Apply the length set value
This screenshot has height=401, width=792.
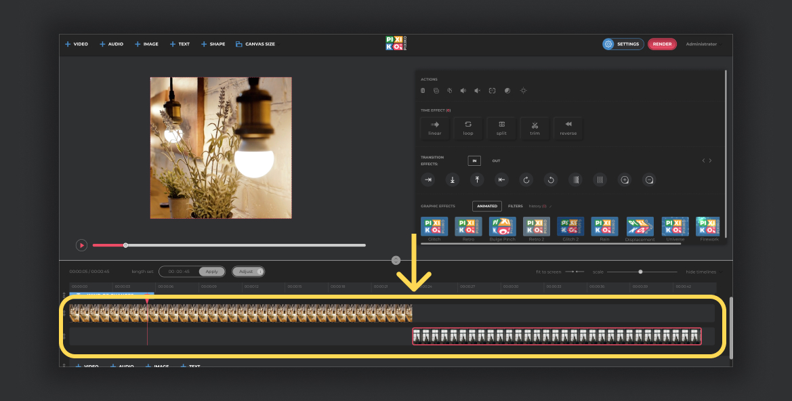211,272
